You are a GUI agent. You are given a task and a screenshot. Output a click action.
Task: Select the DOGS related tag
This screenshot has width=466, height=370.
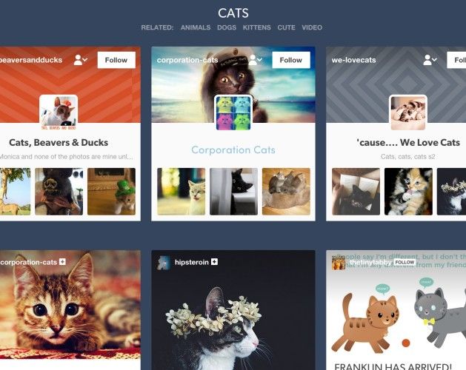[227, 27]
